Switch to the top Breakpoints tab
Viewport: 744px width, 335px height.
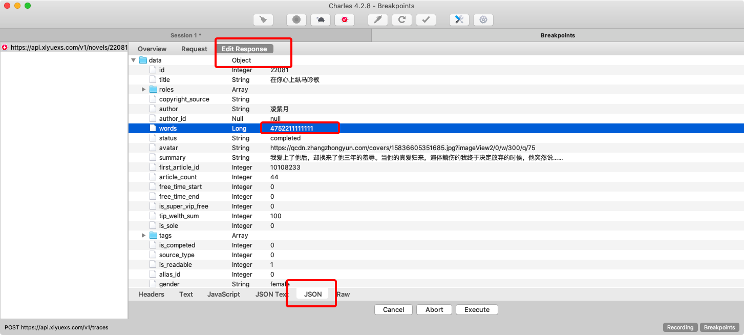point(558,35)
